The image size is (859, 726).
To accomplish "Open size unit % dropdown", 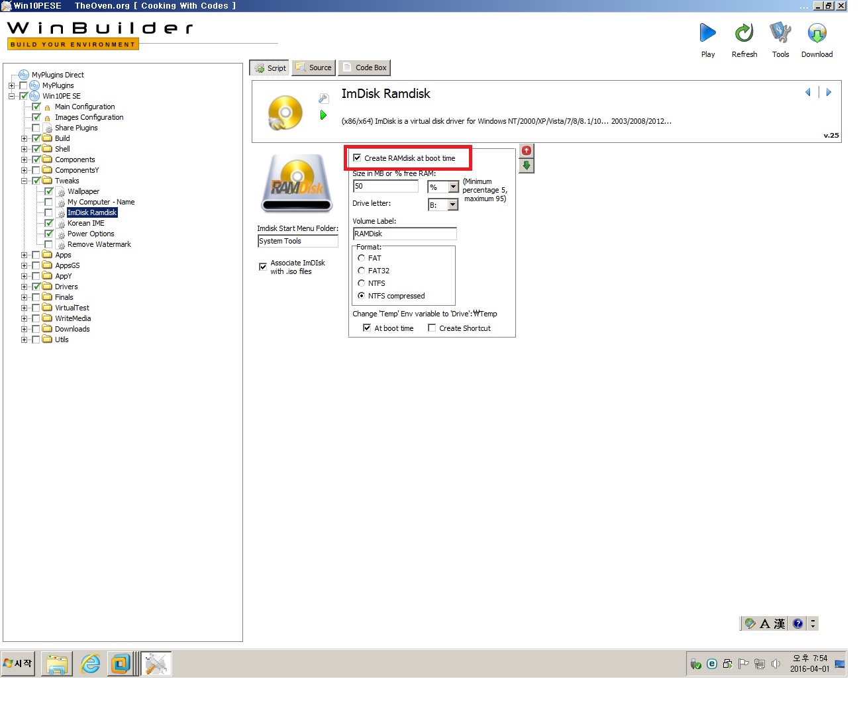I will [454, 187].
